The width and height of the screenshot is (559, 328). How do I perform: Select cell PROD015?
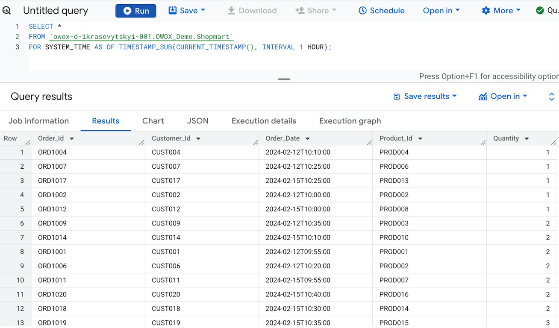point(430,322)
